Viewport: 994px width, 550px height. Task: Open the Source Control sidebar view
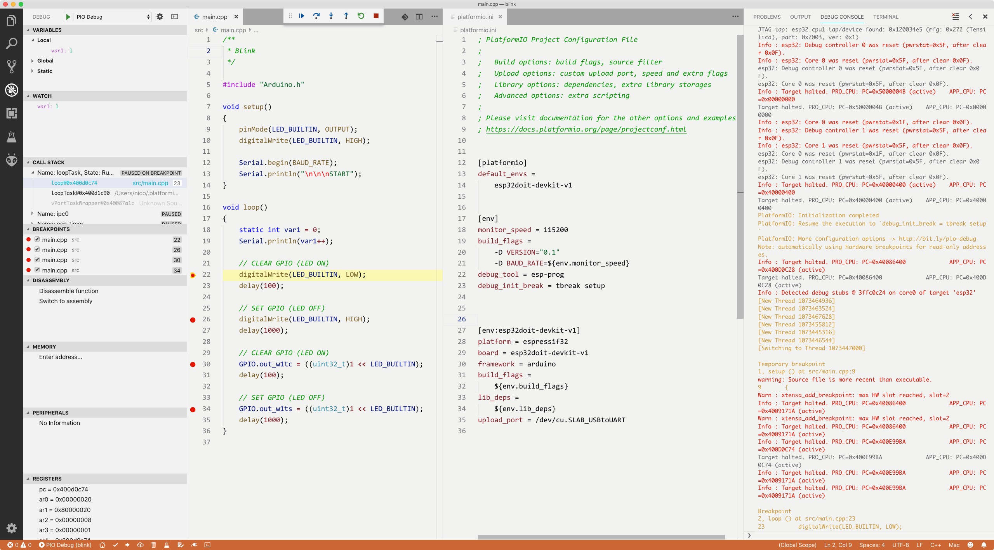click(x=12, y=66)
